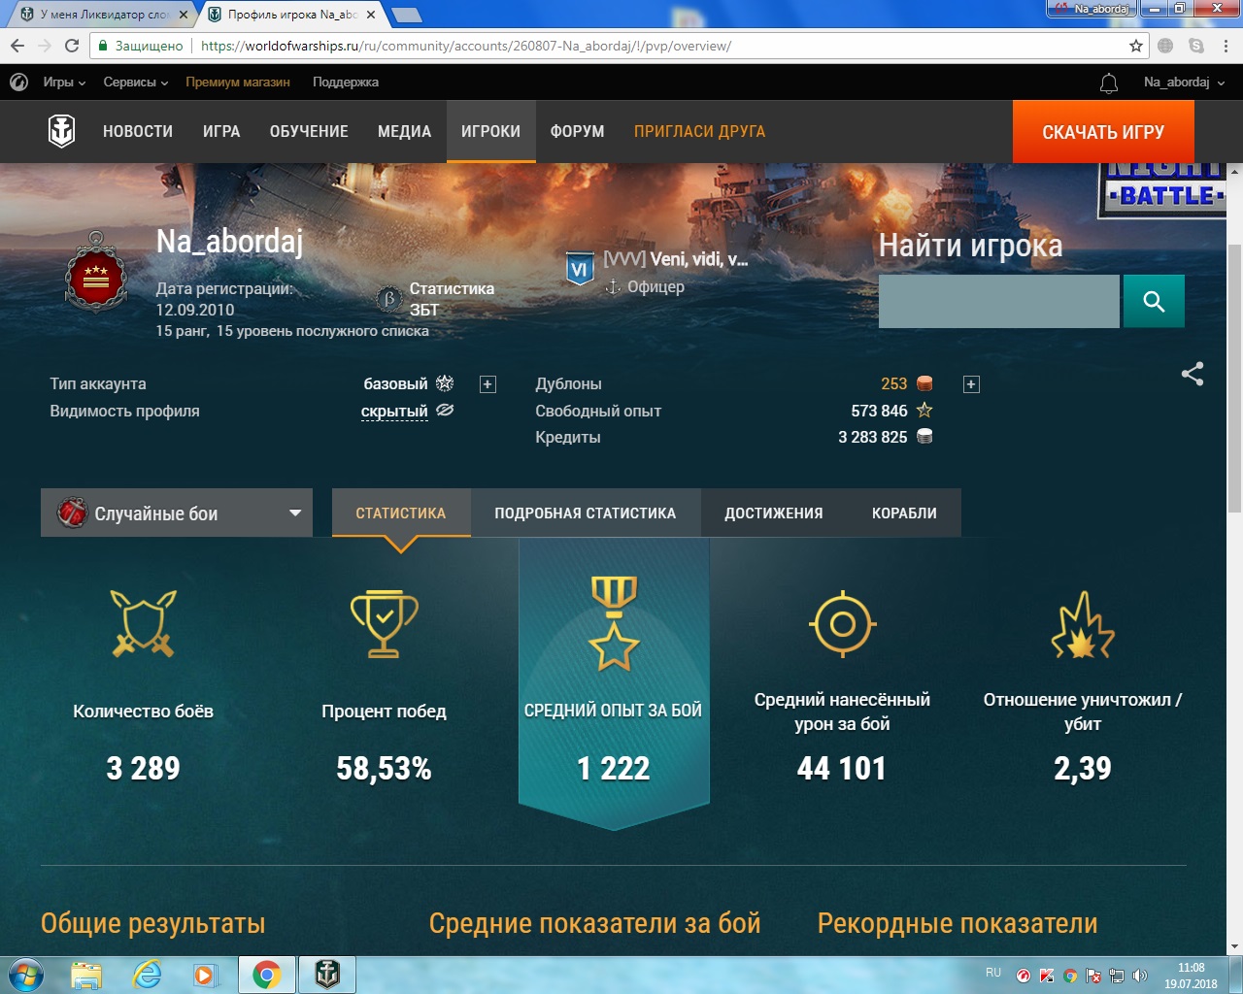The width and height of the screenshot is (1243, 994).
Task: Click the doubloons coin icon
Action: pos(924,383)
